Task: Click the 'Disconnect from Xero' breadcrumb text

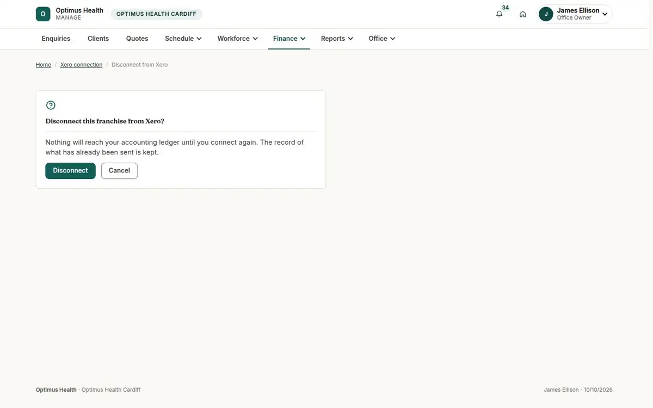Action: (139, 65)
